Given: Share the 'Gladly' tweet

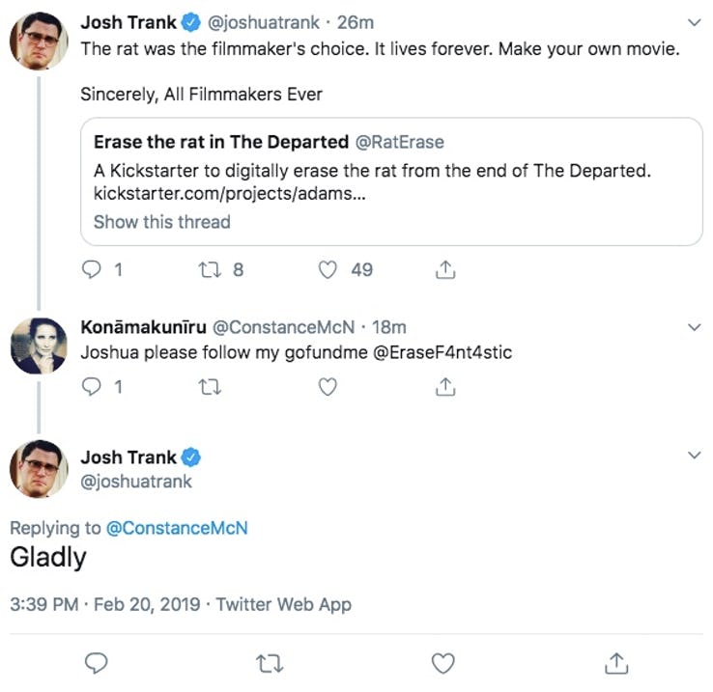Looking at the screenshot, I should [x=615, y=663].
